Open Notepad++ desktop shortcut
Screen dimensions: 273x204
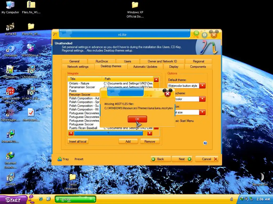(10, 72)
